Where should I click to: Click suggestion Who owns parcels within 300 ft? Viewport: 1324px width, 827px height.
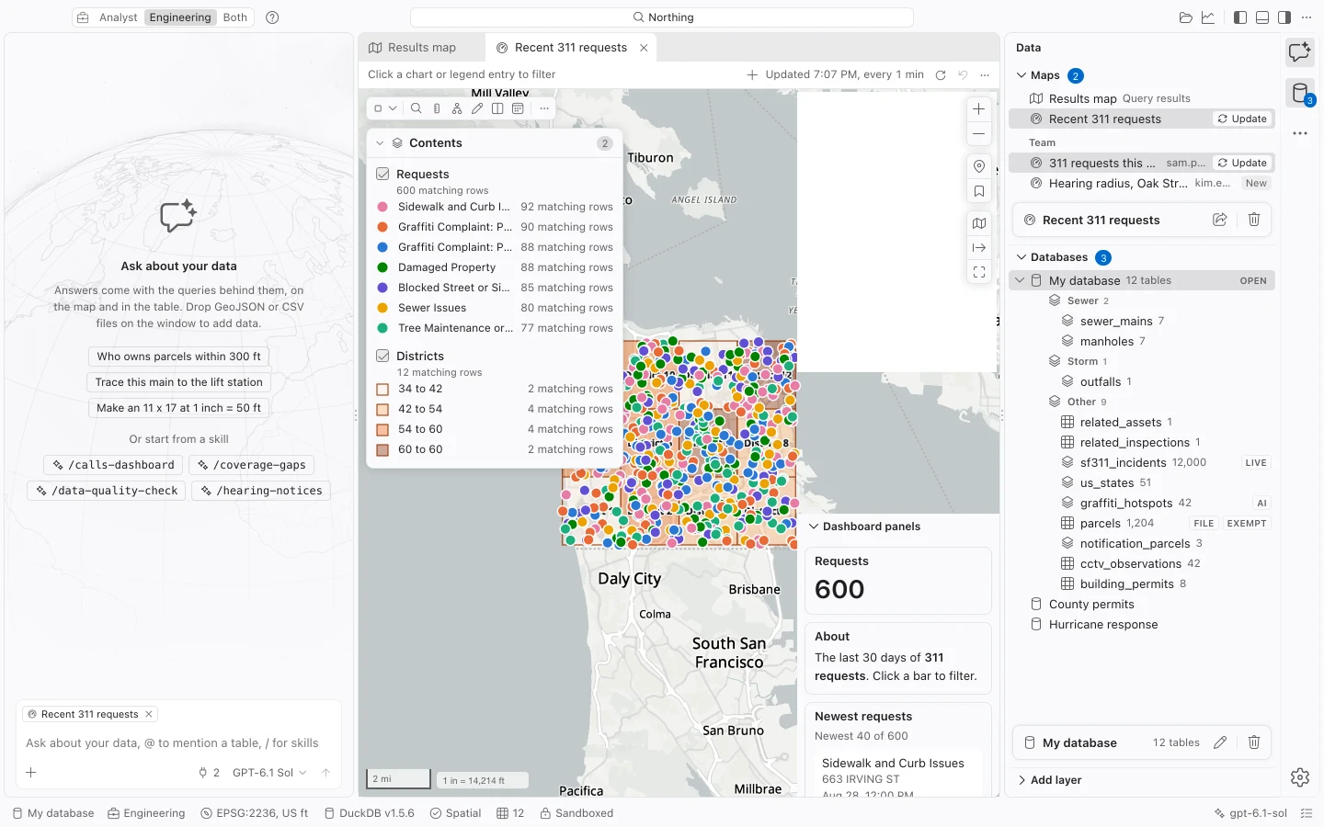tap(179, 357)
